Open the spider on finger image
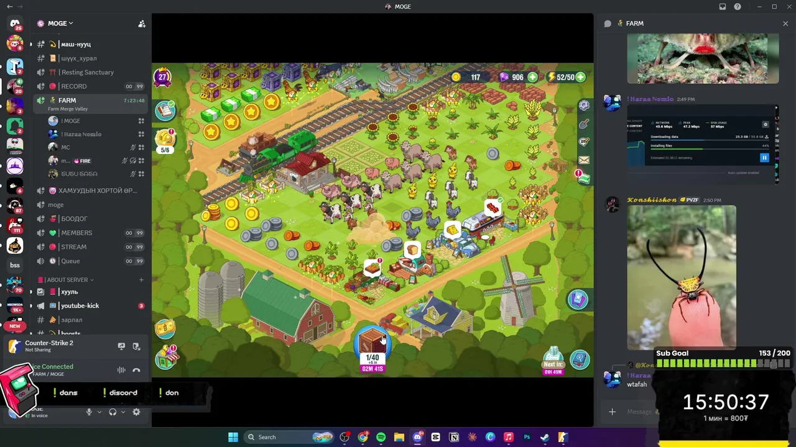This screenshot has height=447, width=796. (682, 278)
